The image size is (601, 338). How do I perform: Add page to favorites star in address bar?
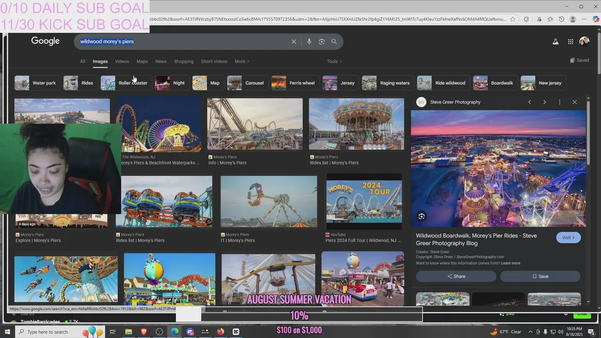click(x=513, y=19)
